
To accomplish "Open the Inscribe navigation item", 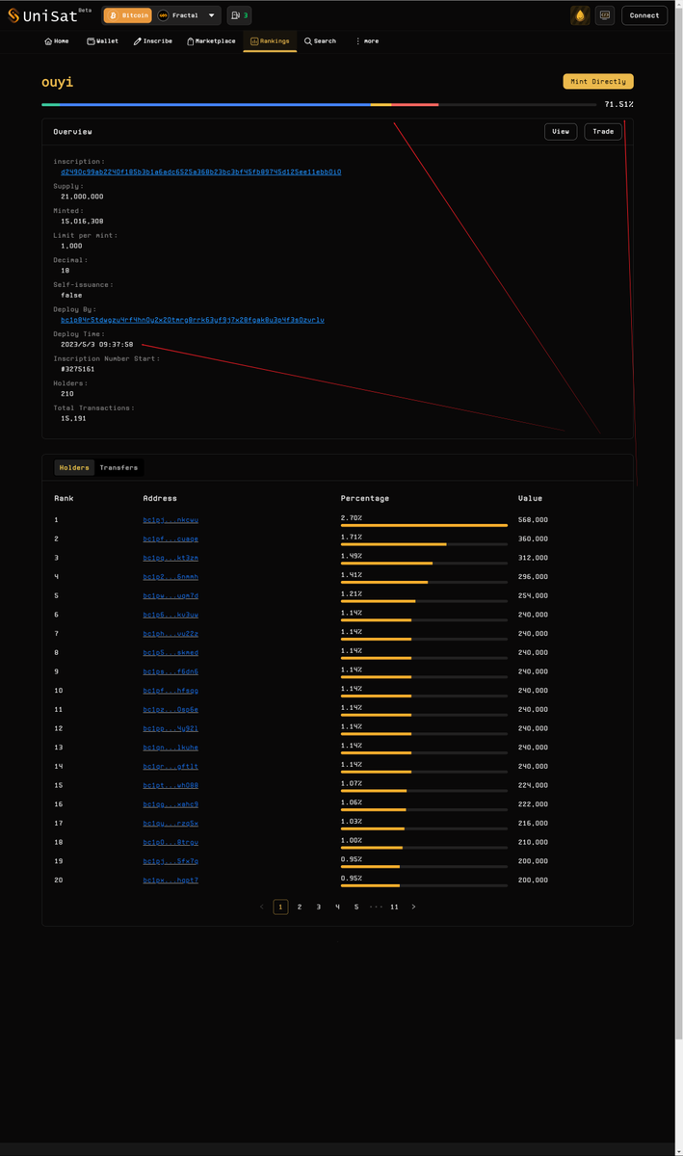I will point(153,41).
